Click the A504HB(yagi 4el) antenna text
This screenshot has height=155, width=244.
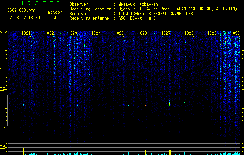pyautogui.click(x=137, y=18)
